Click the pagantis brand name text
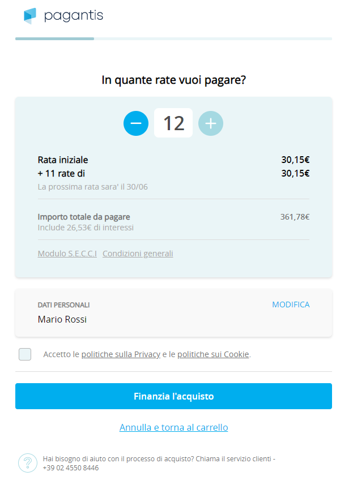353x489 pixels. coord(74,16)
